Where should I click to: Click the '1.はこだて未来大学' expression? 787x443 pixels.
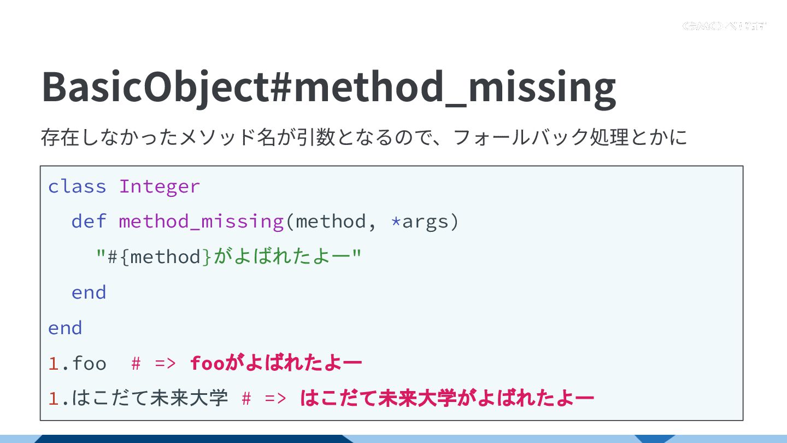138,398
